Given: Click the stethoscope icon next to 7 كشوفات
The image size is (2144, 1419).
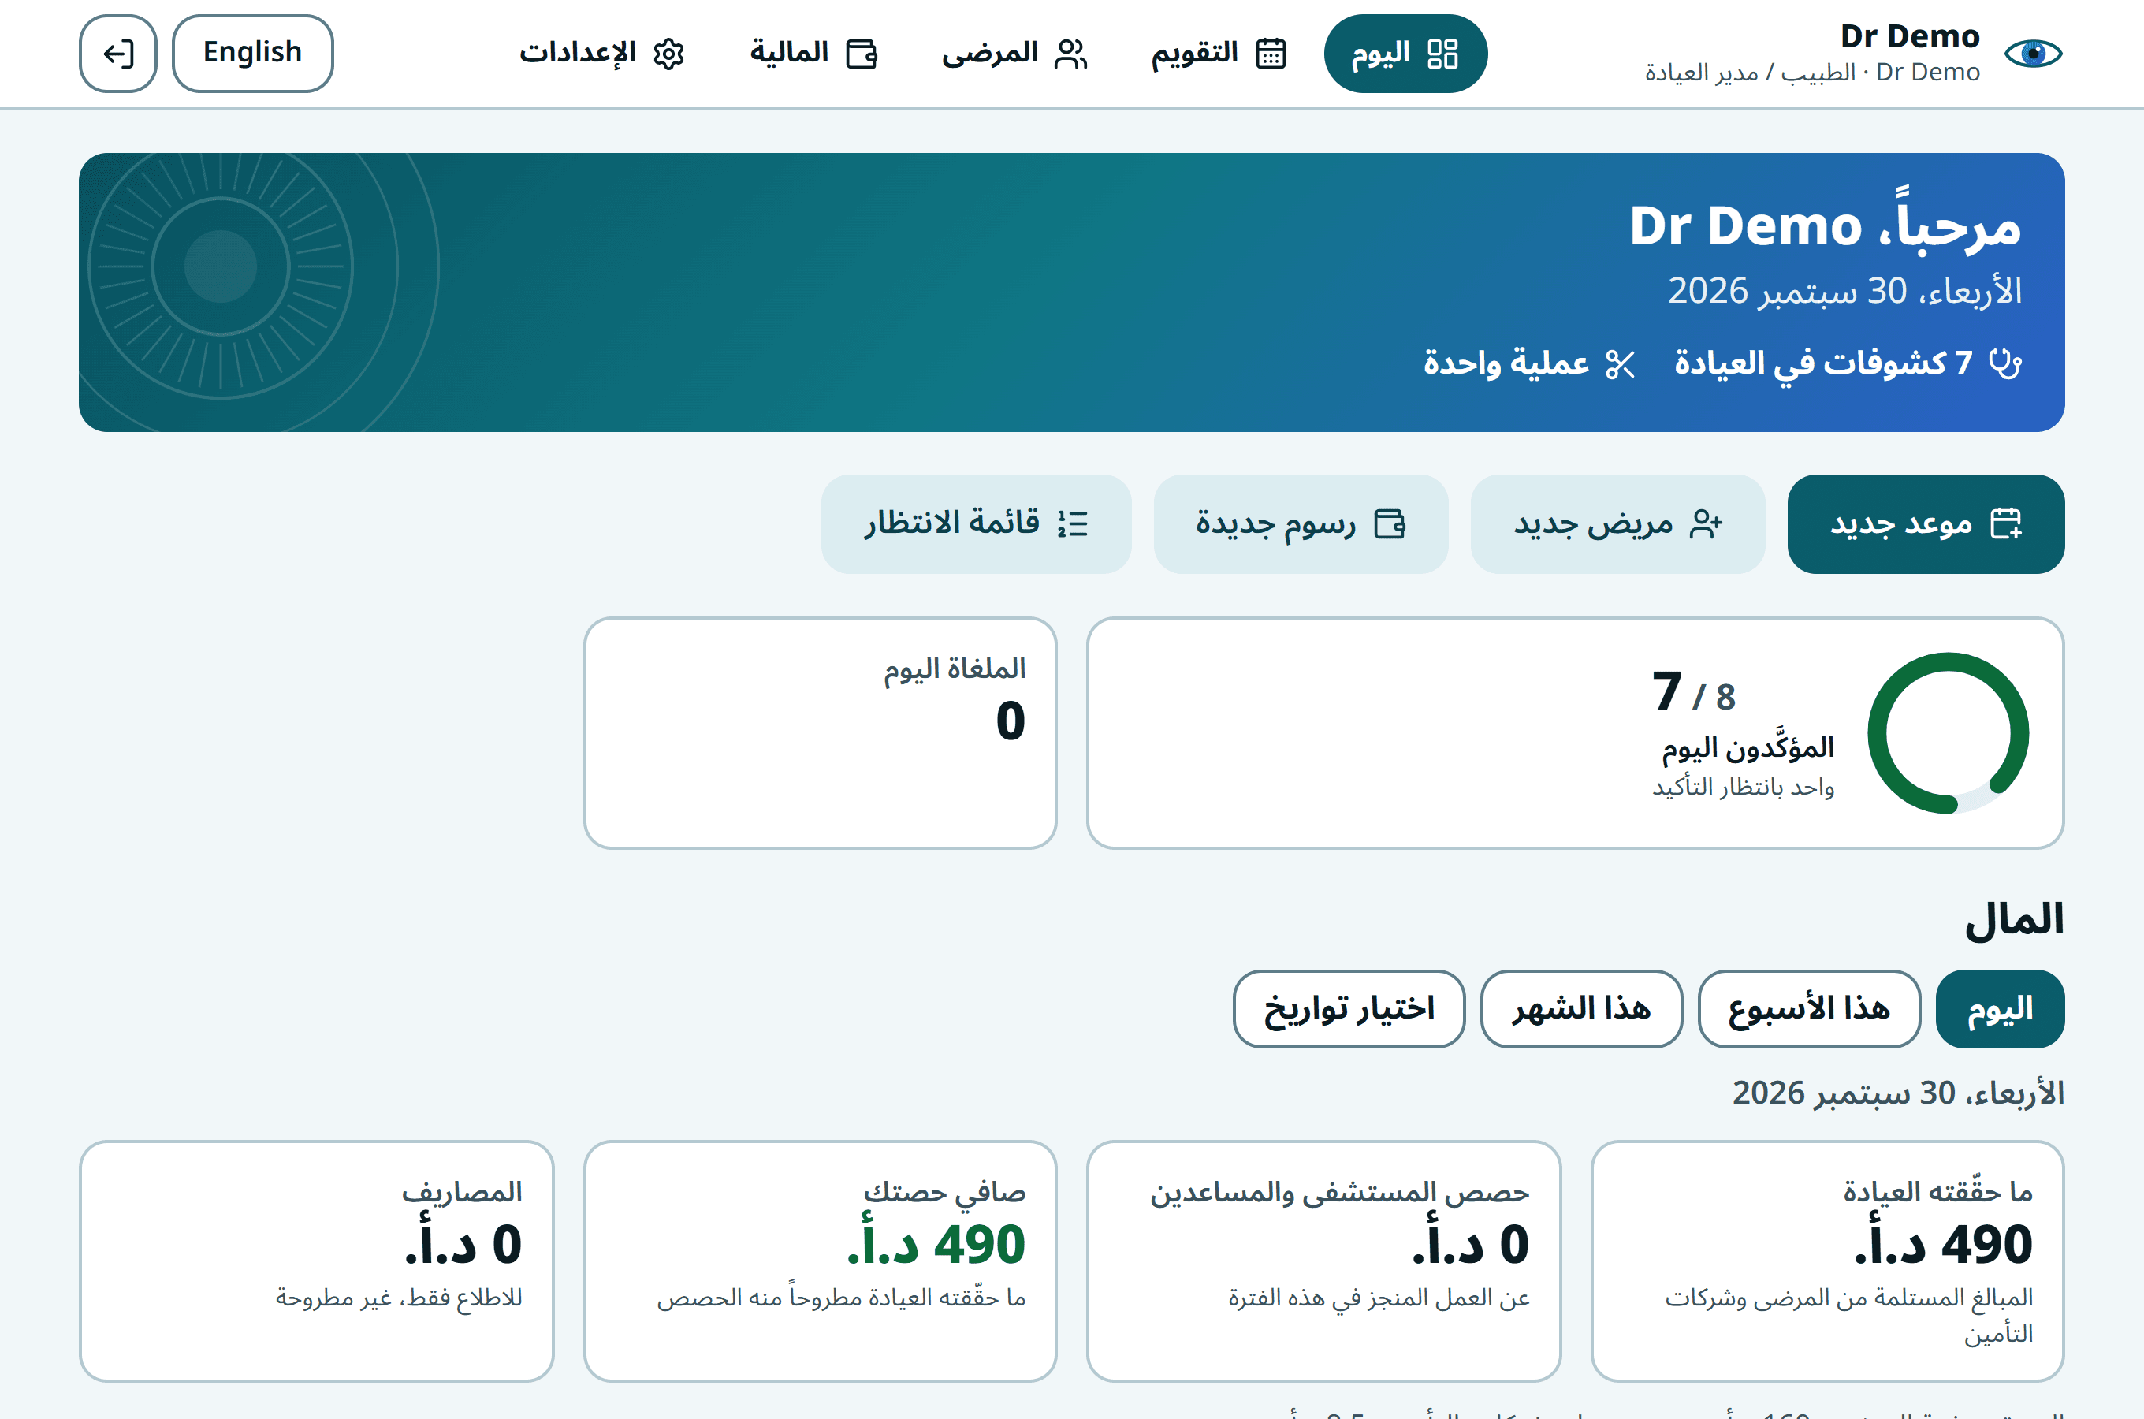Looking at the screenshot, I should (x=2005, y=363).
